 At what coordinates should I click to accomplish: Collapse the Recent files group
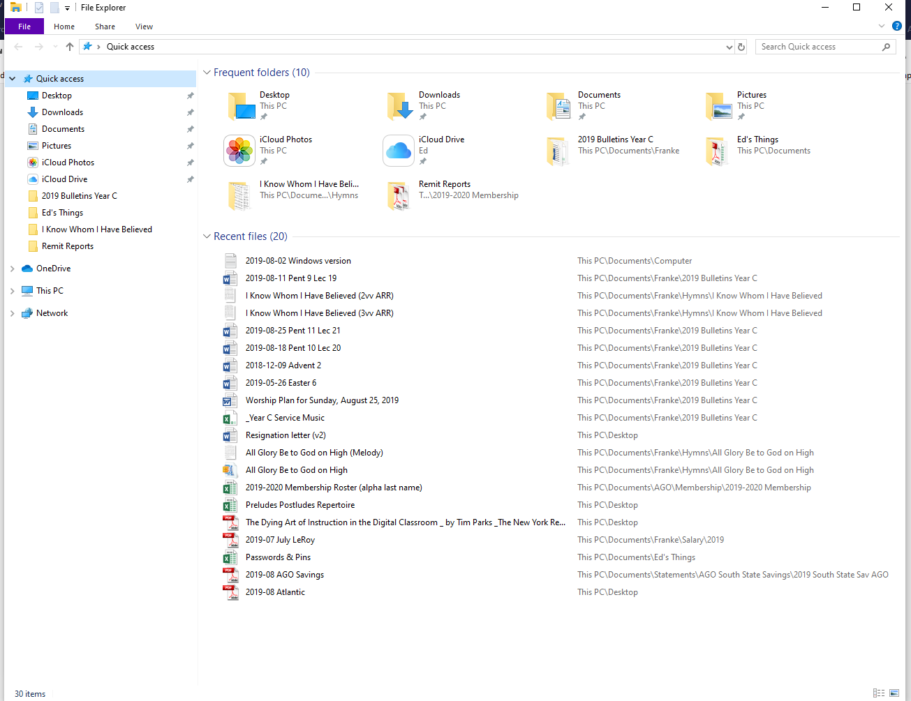pyautogui.click(x=207, y=236)
